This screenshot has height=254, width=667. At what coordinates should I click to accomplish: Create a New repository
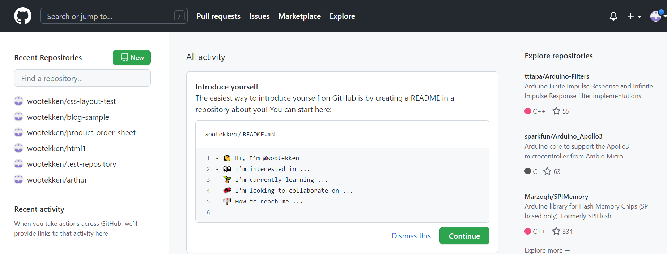[x=132, y=57]
